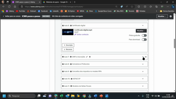
Task: Click the page vertical scrollbar thumb
Action: 174,43
